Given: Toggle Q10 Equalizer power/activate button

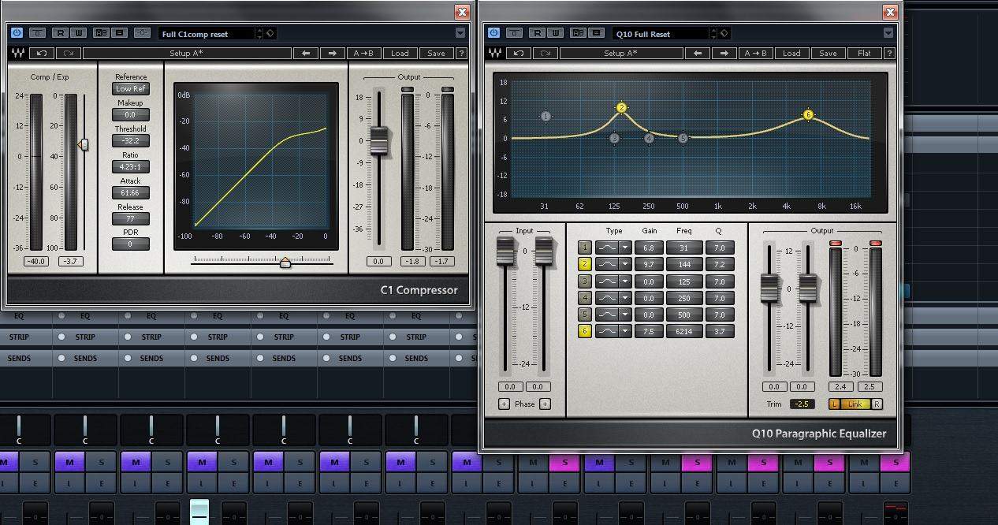Looking at the screenshot, I should [493, 33].
